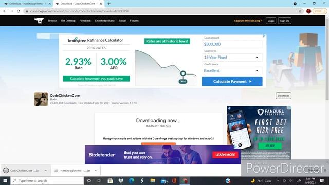Launch Microsoft Edge from the taskbar
The width and height of the screenshot is (329, 185).
point(132,181)
